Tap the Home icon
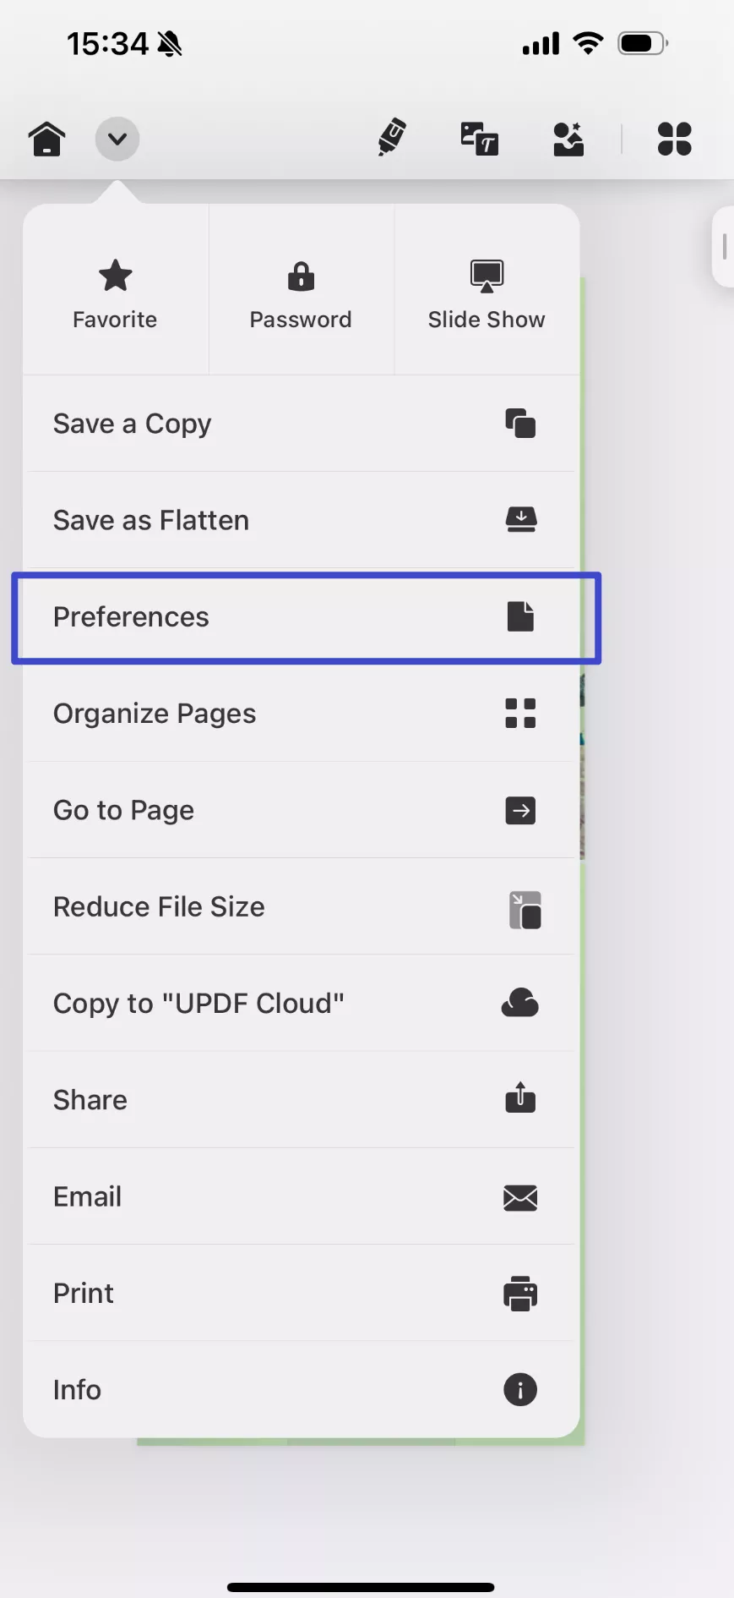Viewport: 734px width, 1598px height. (46, 139)
